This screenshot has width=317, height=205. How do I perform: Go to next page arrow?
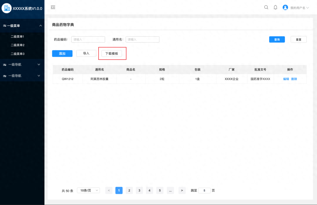pyautogui.click(x=182, y=190)
